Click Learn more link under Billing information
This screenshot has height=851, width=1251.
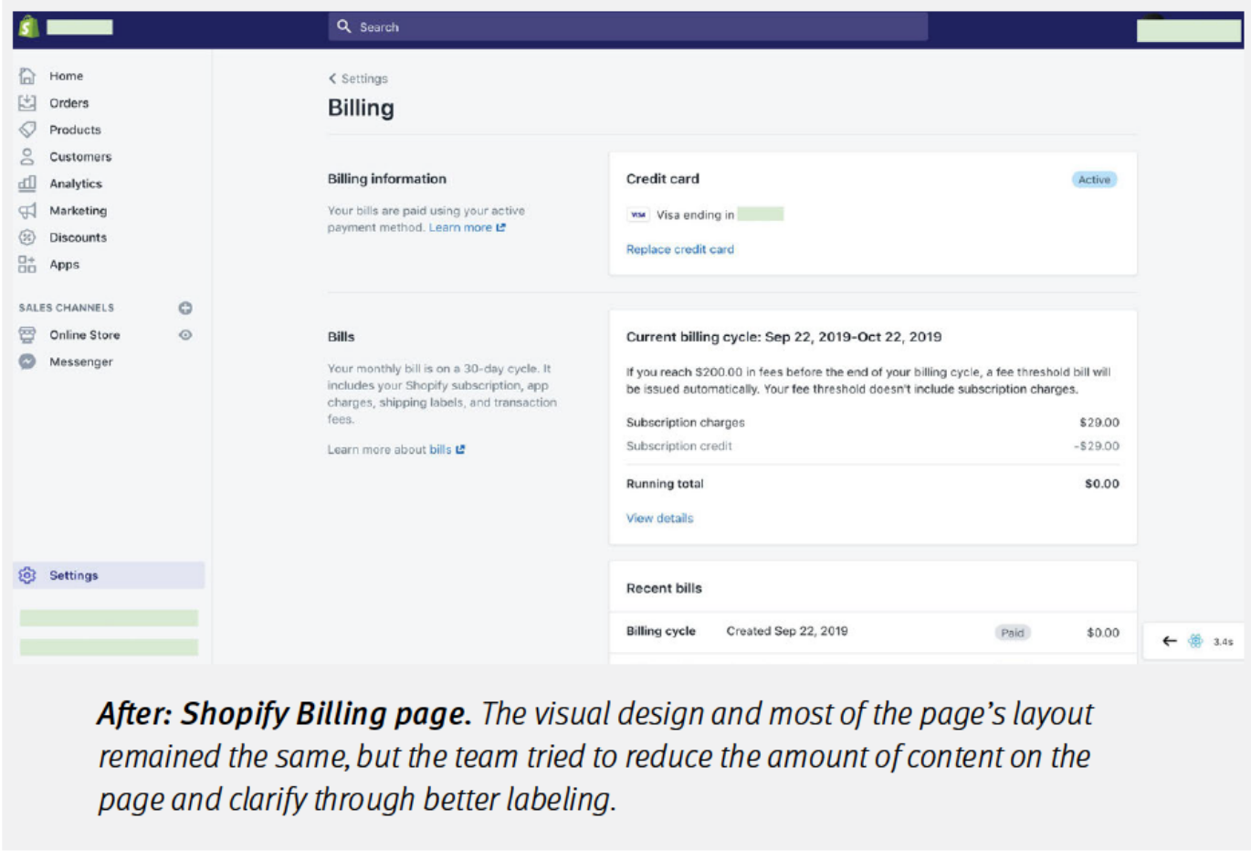coord(461,227)
